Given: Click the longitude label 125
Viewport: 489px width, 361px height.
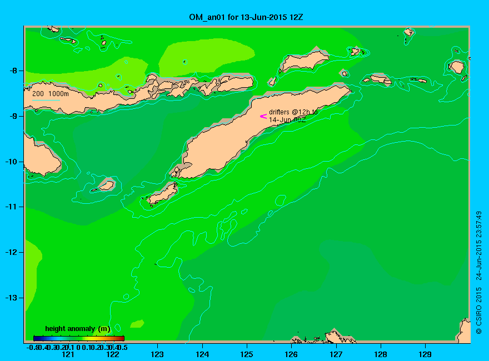Looking at the screenshot, I should click(x=247, y=354).
